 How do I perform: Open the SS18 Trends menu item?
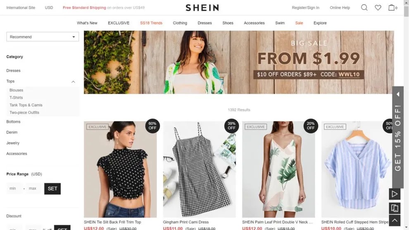[151, 23]
